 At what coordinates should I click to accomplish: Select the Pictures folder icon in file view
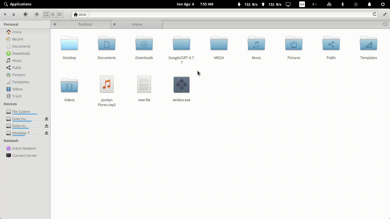click(x=294, y=43)
